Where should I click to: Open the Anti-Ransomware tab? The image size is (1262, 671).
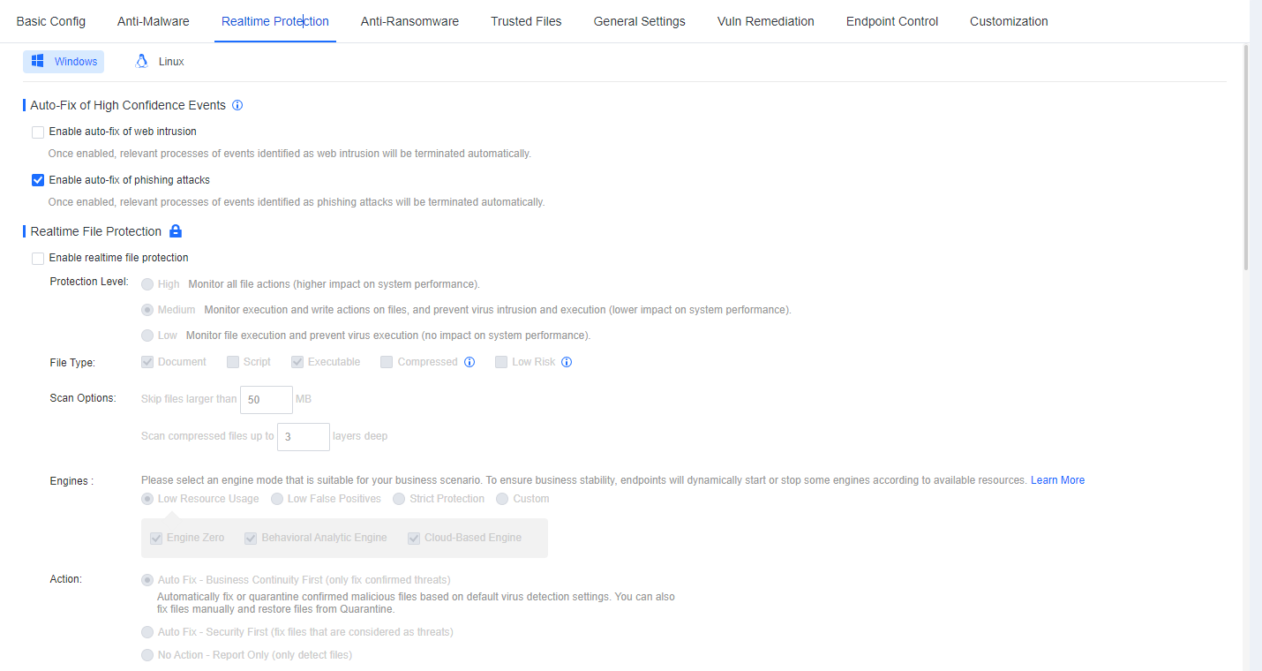(x=409, y=21)
